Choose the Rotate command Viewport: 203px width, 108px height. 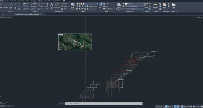click(34, 4)
